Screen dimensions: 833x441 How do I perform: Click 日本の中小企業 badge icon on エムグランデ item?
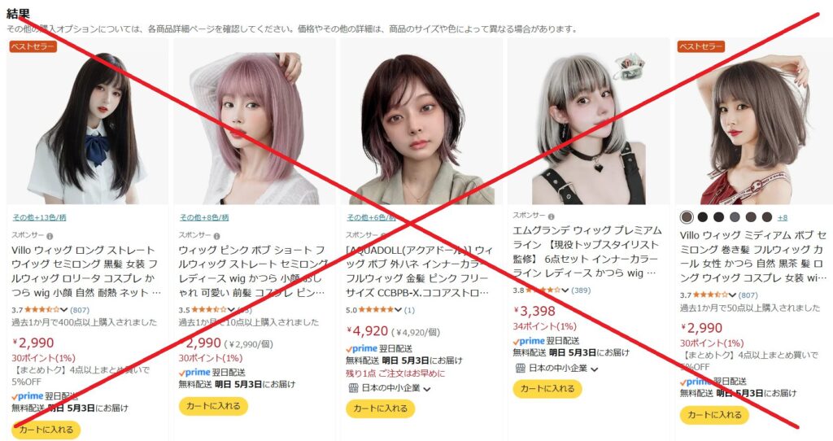pyautogui.click(x=521, y=368)
